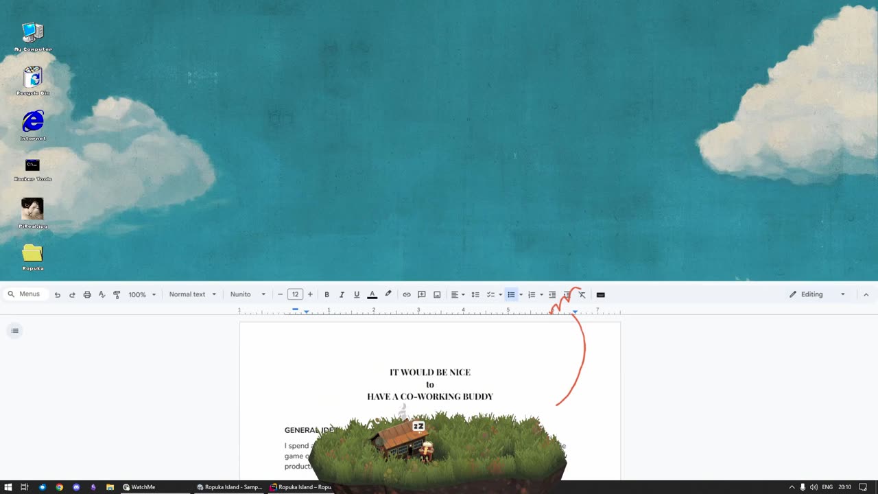Click the Insert image icon
This screenshot has width=878, height=494.
(x=437, y=295)
